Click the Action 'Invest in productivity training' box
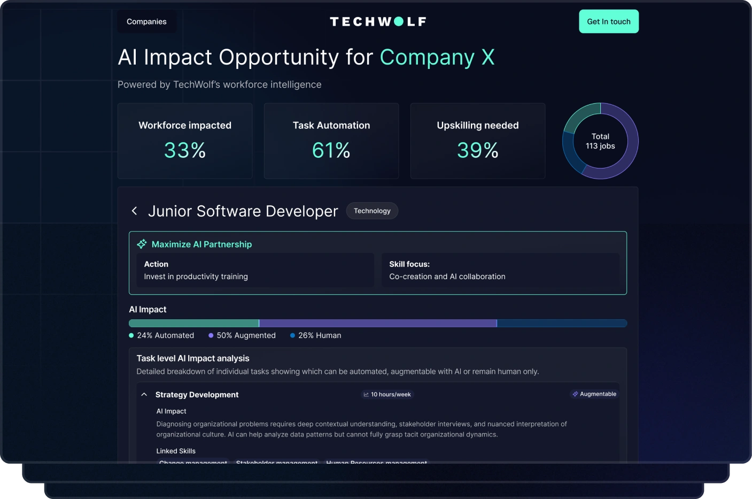752x499 pixels. pyautogui.click(x=255, y=270)
